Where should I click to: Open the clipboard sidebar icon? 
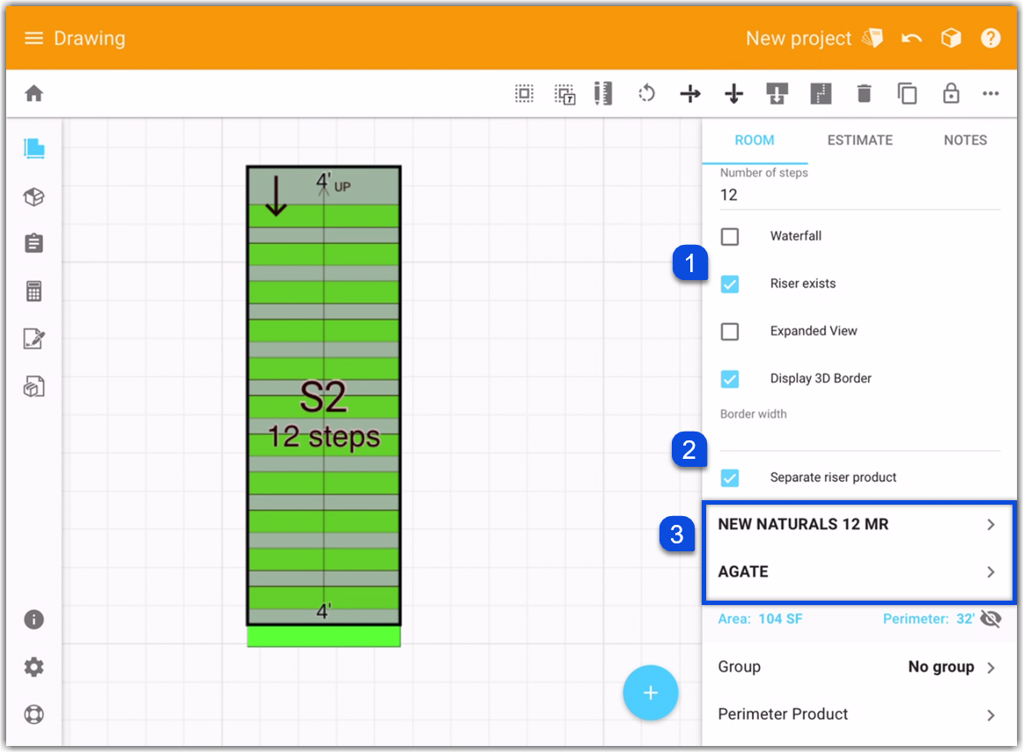click(x=34, y=244)
